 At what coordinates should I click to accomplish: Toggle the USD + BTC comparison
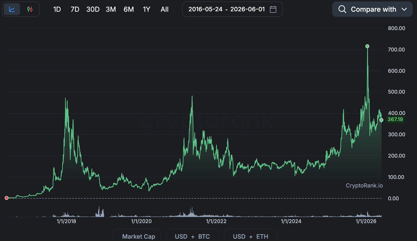(193, 235)
